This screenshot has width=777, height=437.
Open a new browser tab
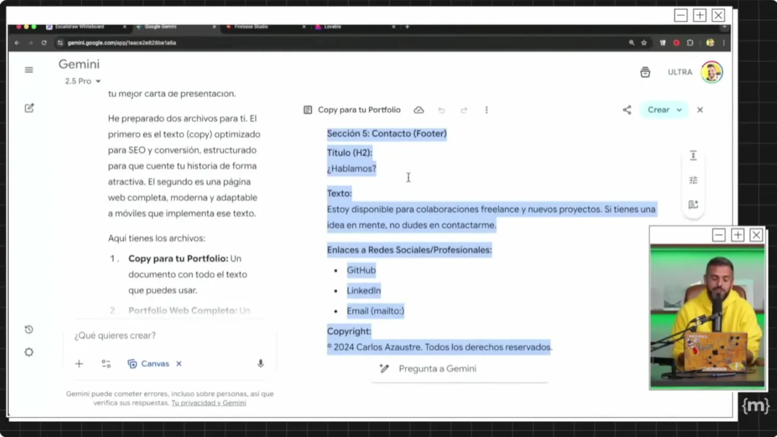(407, 27)
